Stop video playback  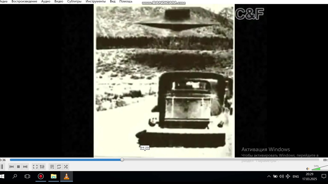(18, 167)
